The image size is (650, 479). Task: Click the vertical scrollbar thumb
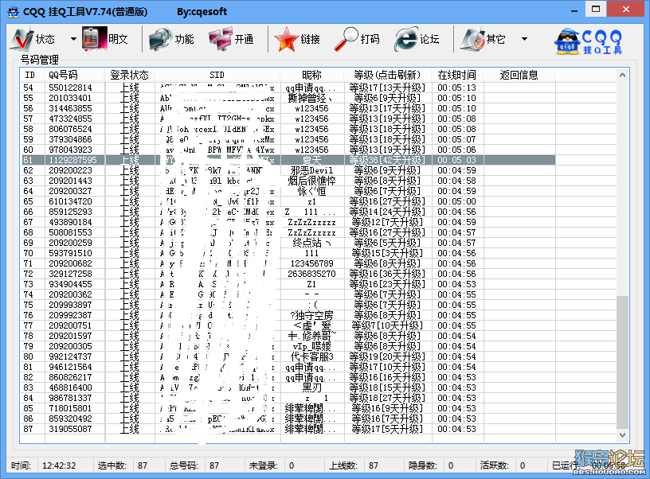coord(622,362)
